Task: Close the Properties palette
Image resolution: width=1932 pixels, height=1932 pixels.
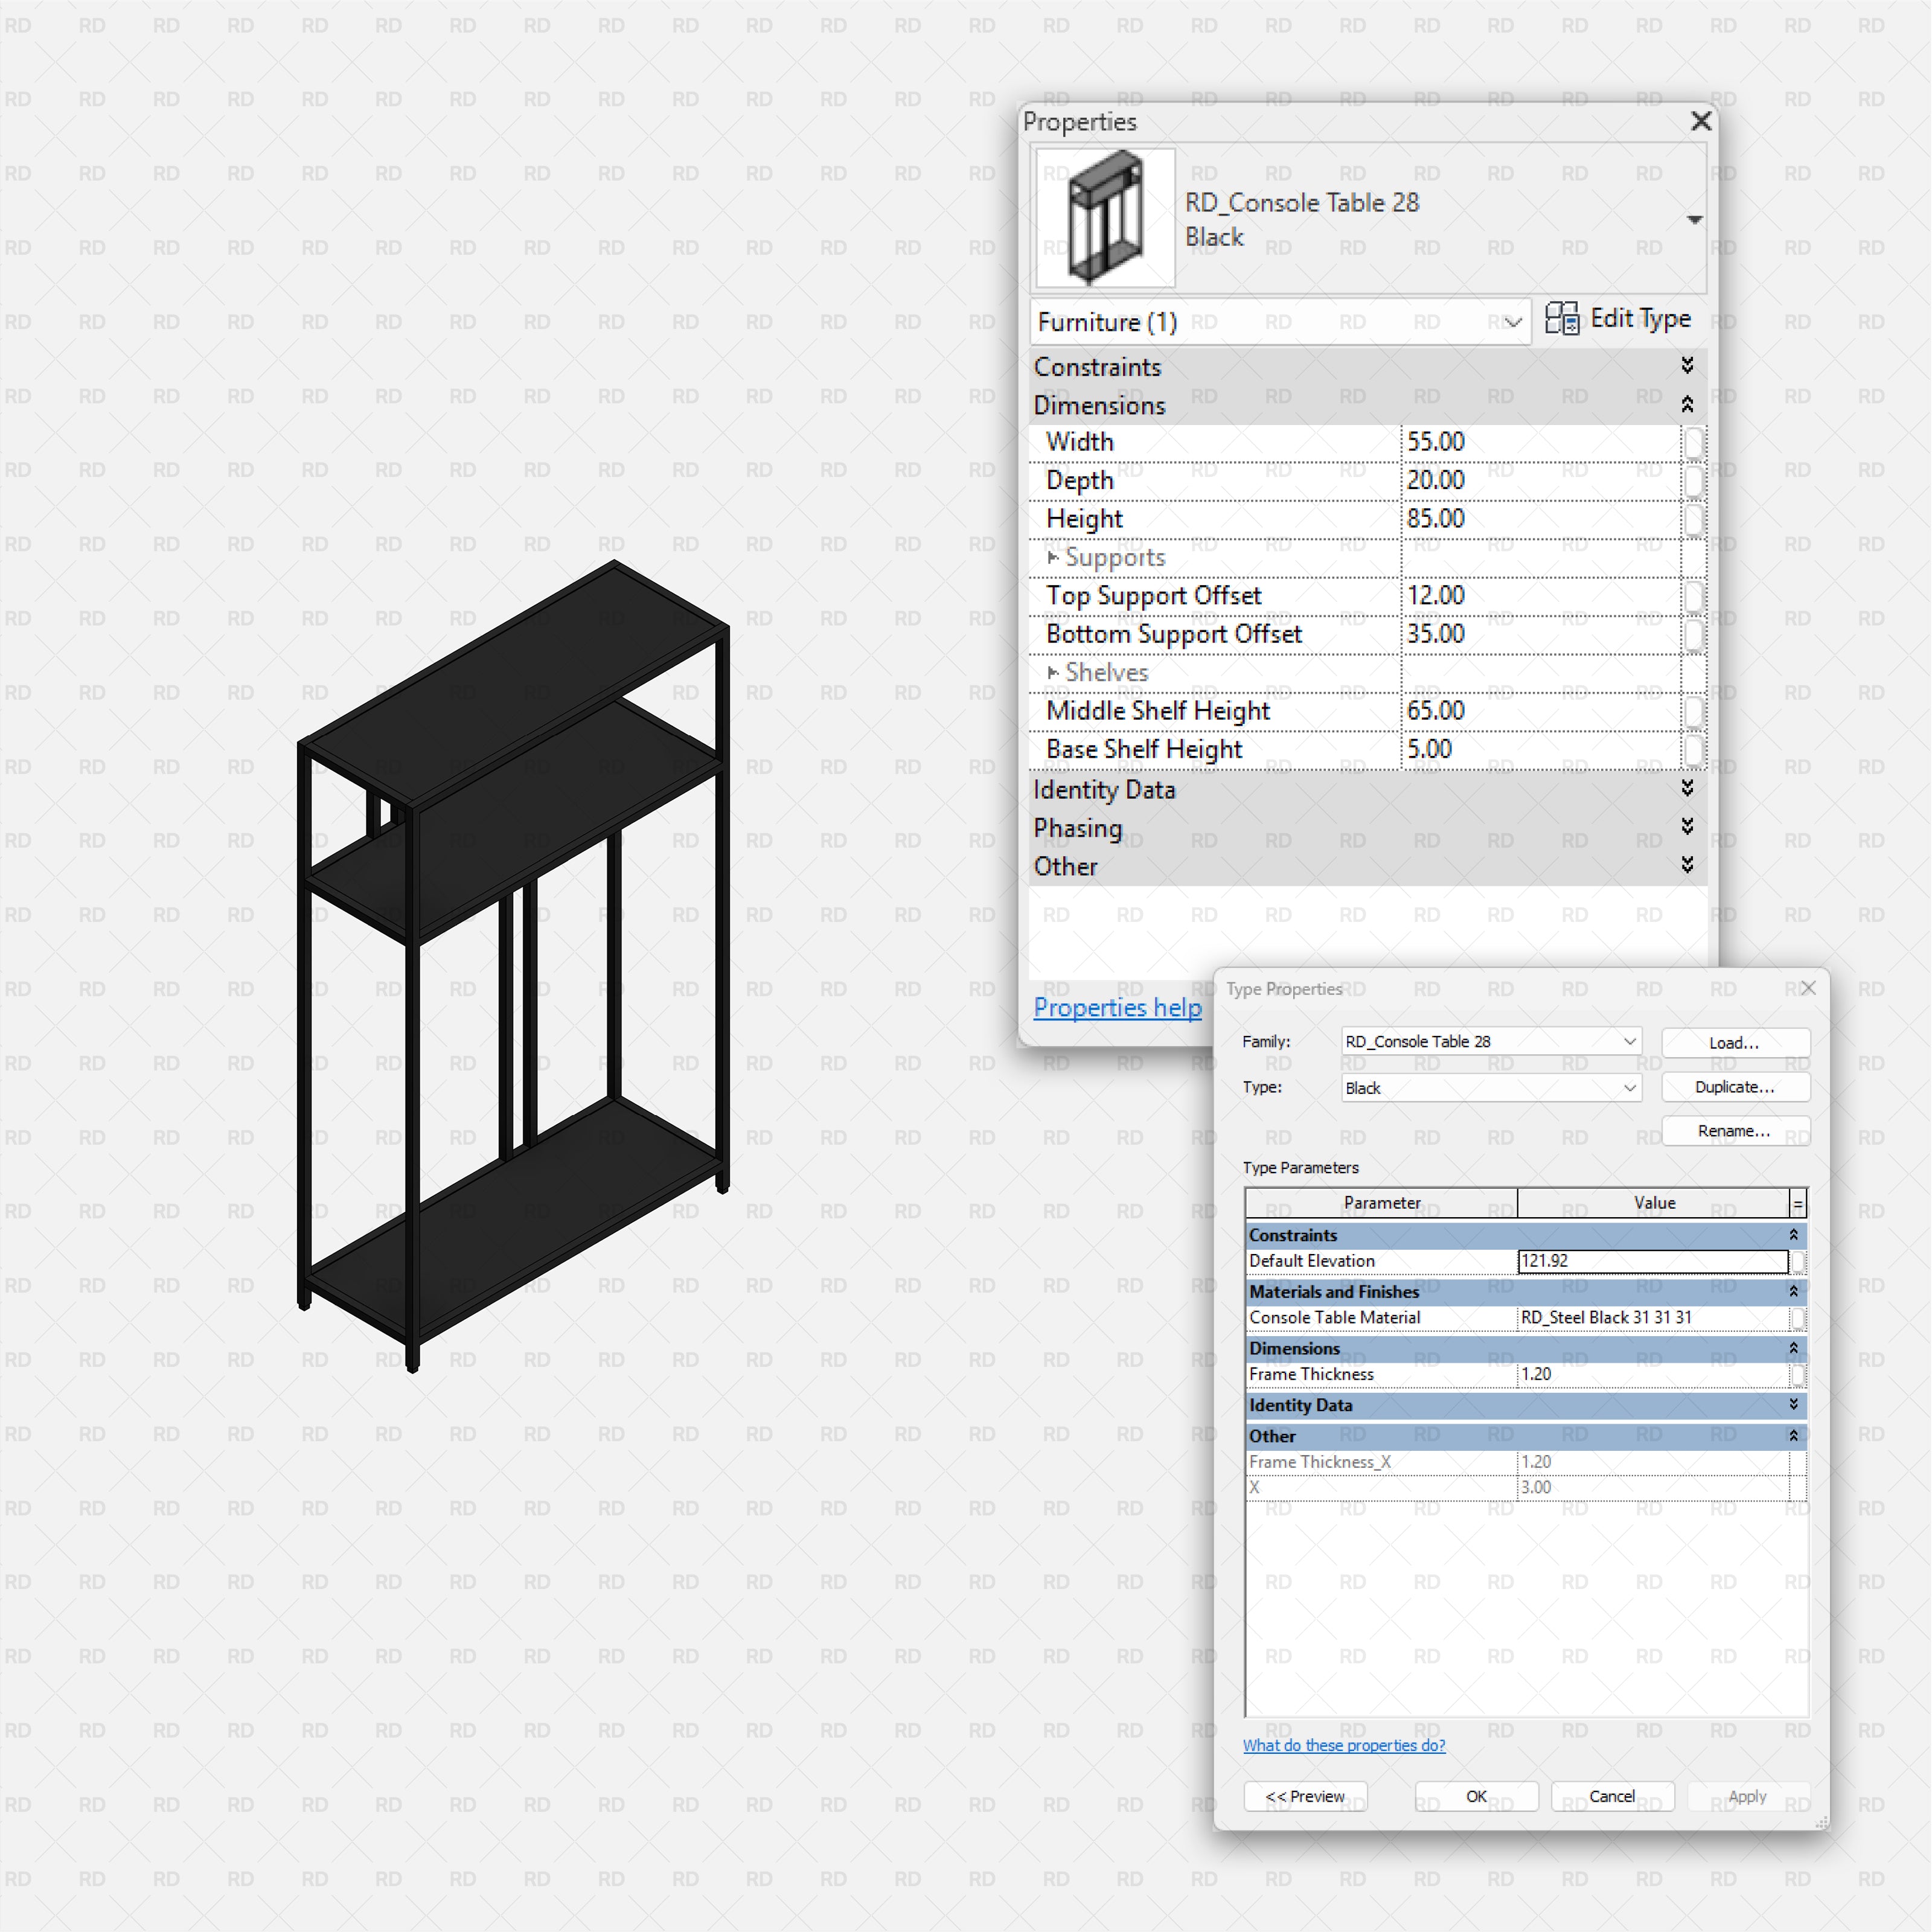Action: pos(1700,121)
